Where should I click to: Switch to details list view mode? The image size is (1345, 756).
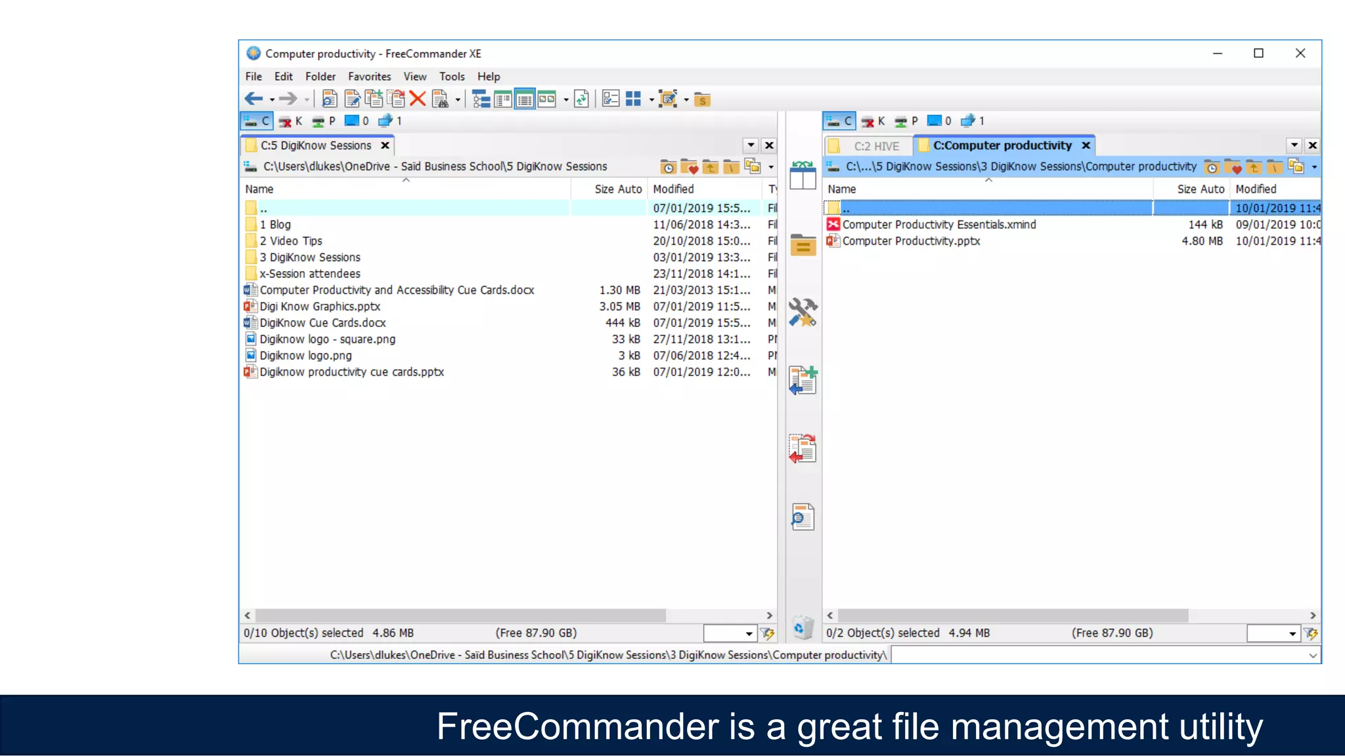[x=524, y=99]
